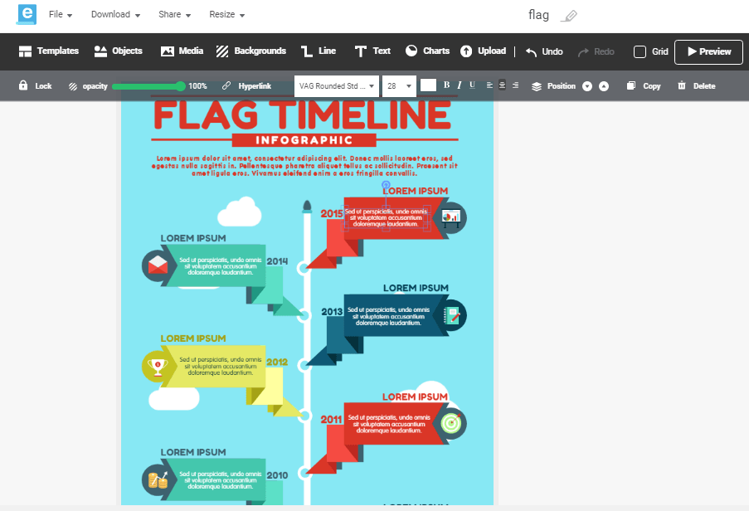Click the white text color swatch
749x511 pixels.
coord(428,85)
